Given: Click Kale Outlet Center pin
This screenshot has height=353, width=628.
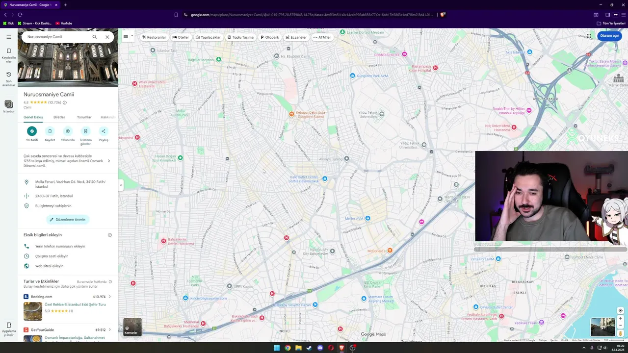Looking at the screenshot, I should click(x=324, y=178).
